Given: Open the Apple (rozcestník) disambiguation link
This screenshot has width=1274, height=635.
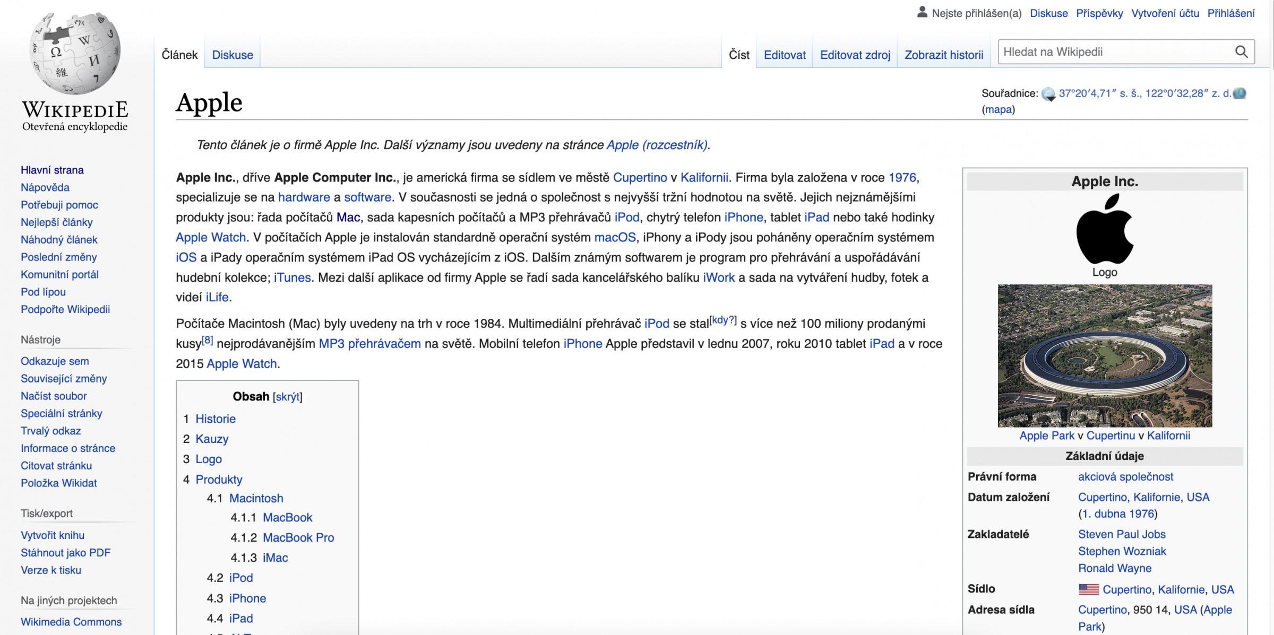Looking at the screenshot, I should tap(657, 145).
